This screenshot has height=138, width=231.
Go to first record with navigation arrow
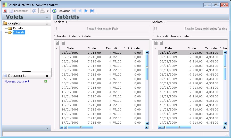point(74,11)
